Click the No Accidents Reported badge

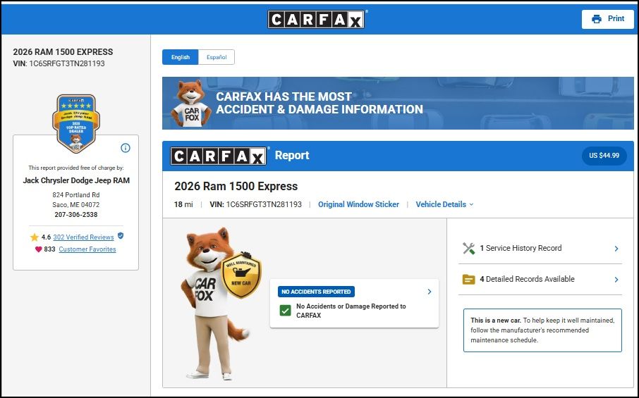click(316, 292)
